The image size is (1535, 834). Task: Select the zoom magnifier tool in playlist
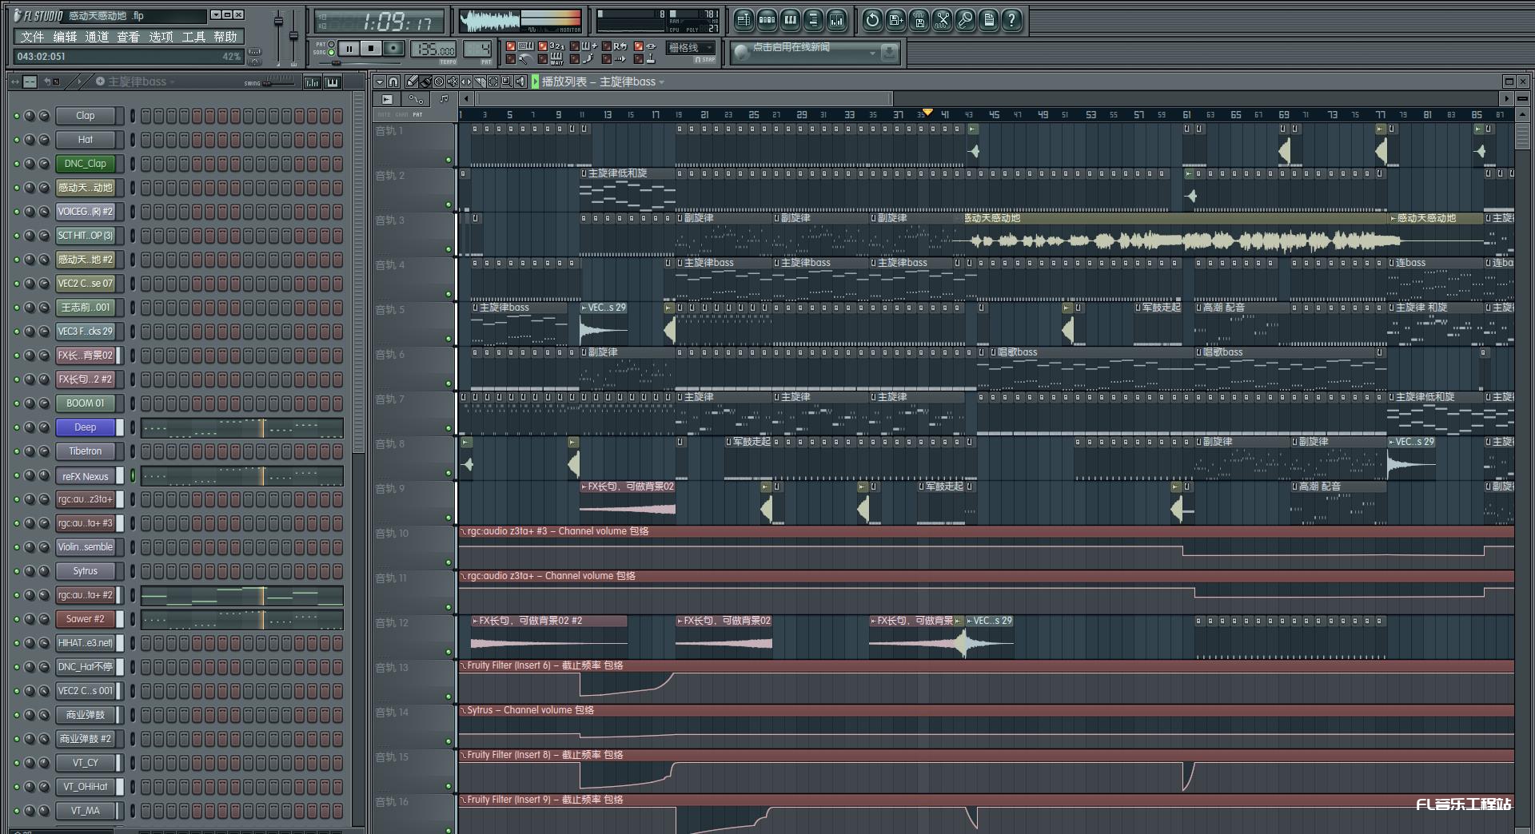click(x=507, y=81)
